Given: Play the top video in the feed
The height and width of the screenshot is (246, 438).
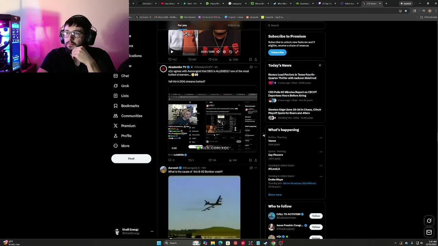Looking at the screenshot, I should pos(172,52).
